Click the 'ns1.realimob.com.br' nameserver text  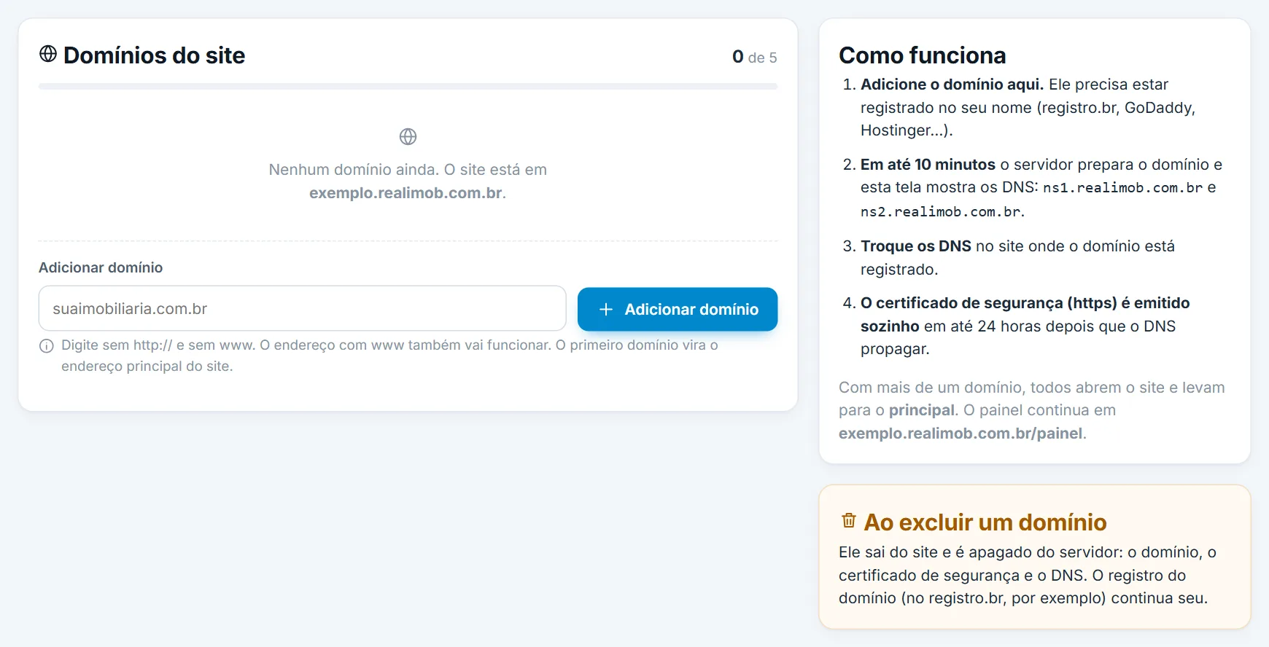(1122, 188)
